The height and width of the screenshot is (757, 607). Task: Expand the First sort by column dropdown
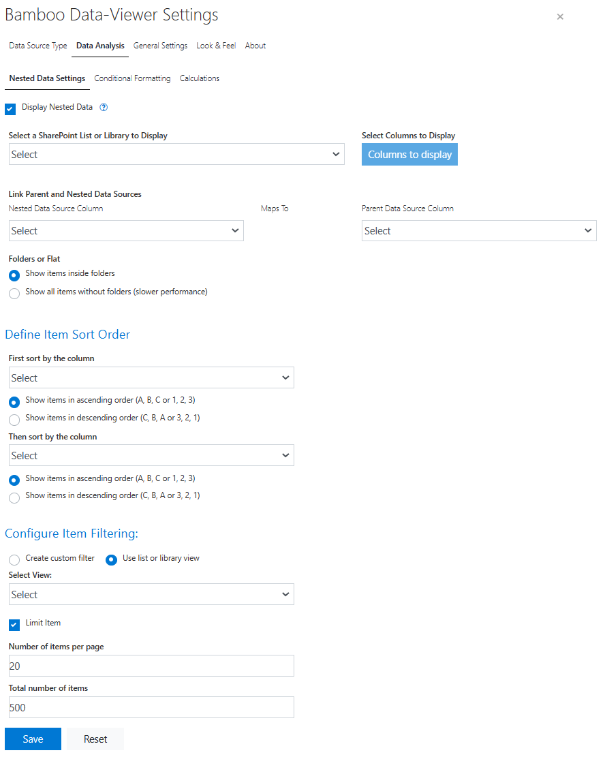(x=151, y=378)
